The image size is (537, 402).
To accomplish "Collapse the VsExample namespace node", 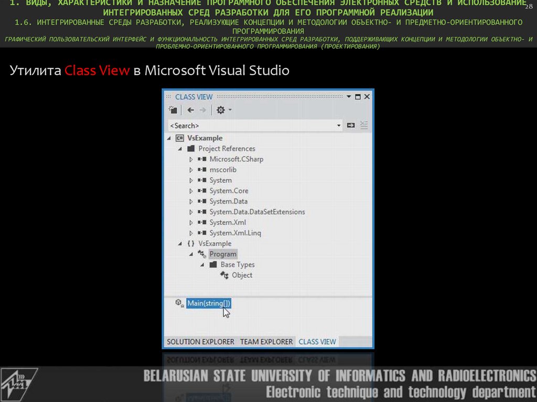I will pos(180,244).
